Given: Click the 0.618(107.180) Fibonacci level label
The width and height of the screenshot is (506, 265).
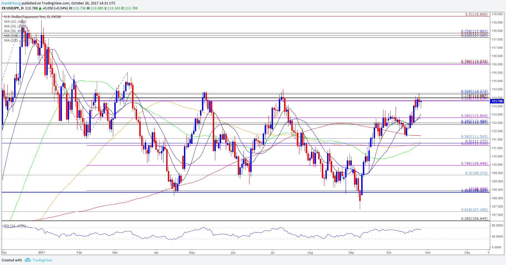Looking at the screenshot, I should tap(474, 210).
